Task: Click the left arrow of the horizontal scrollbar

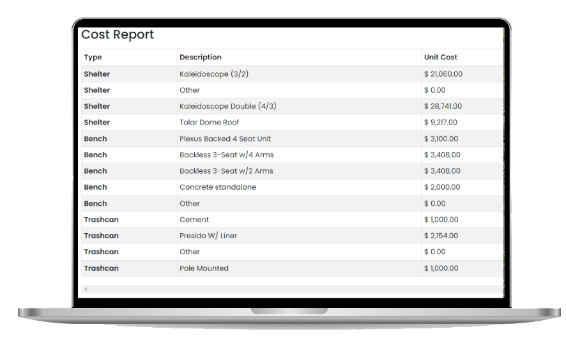Action: click(x=86, y=289)
